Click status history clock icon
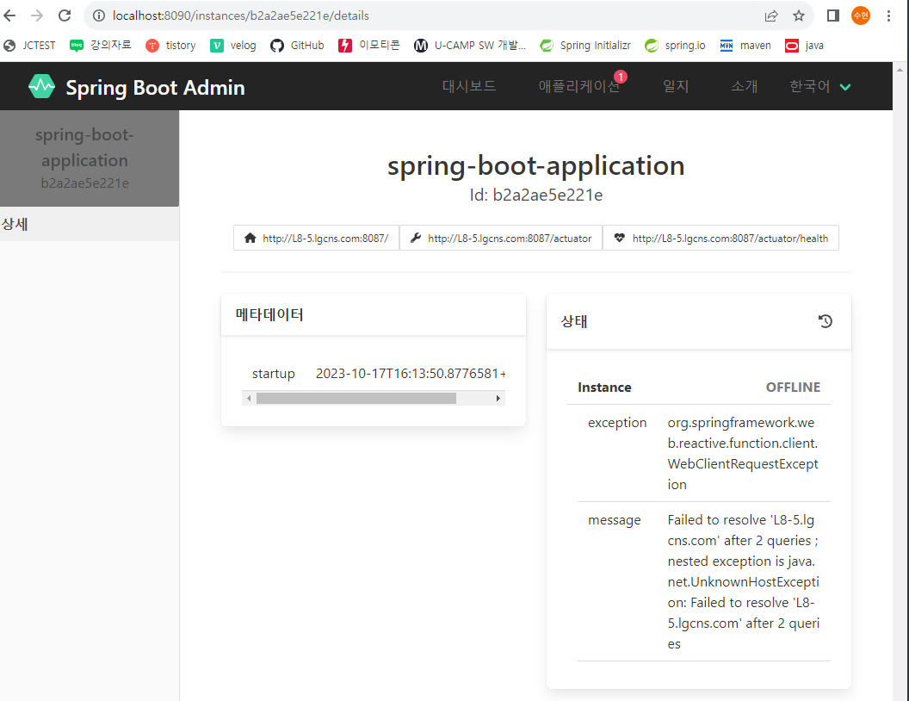The image size is (909, 701). point(826,321)
